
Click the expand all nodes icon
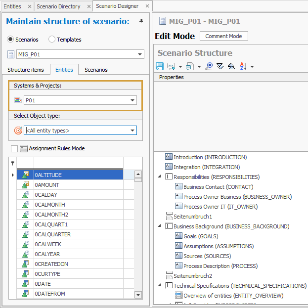pyautogui.click(x=220, y=66)
